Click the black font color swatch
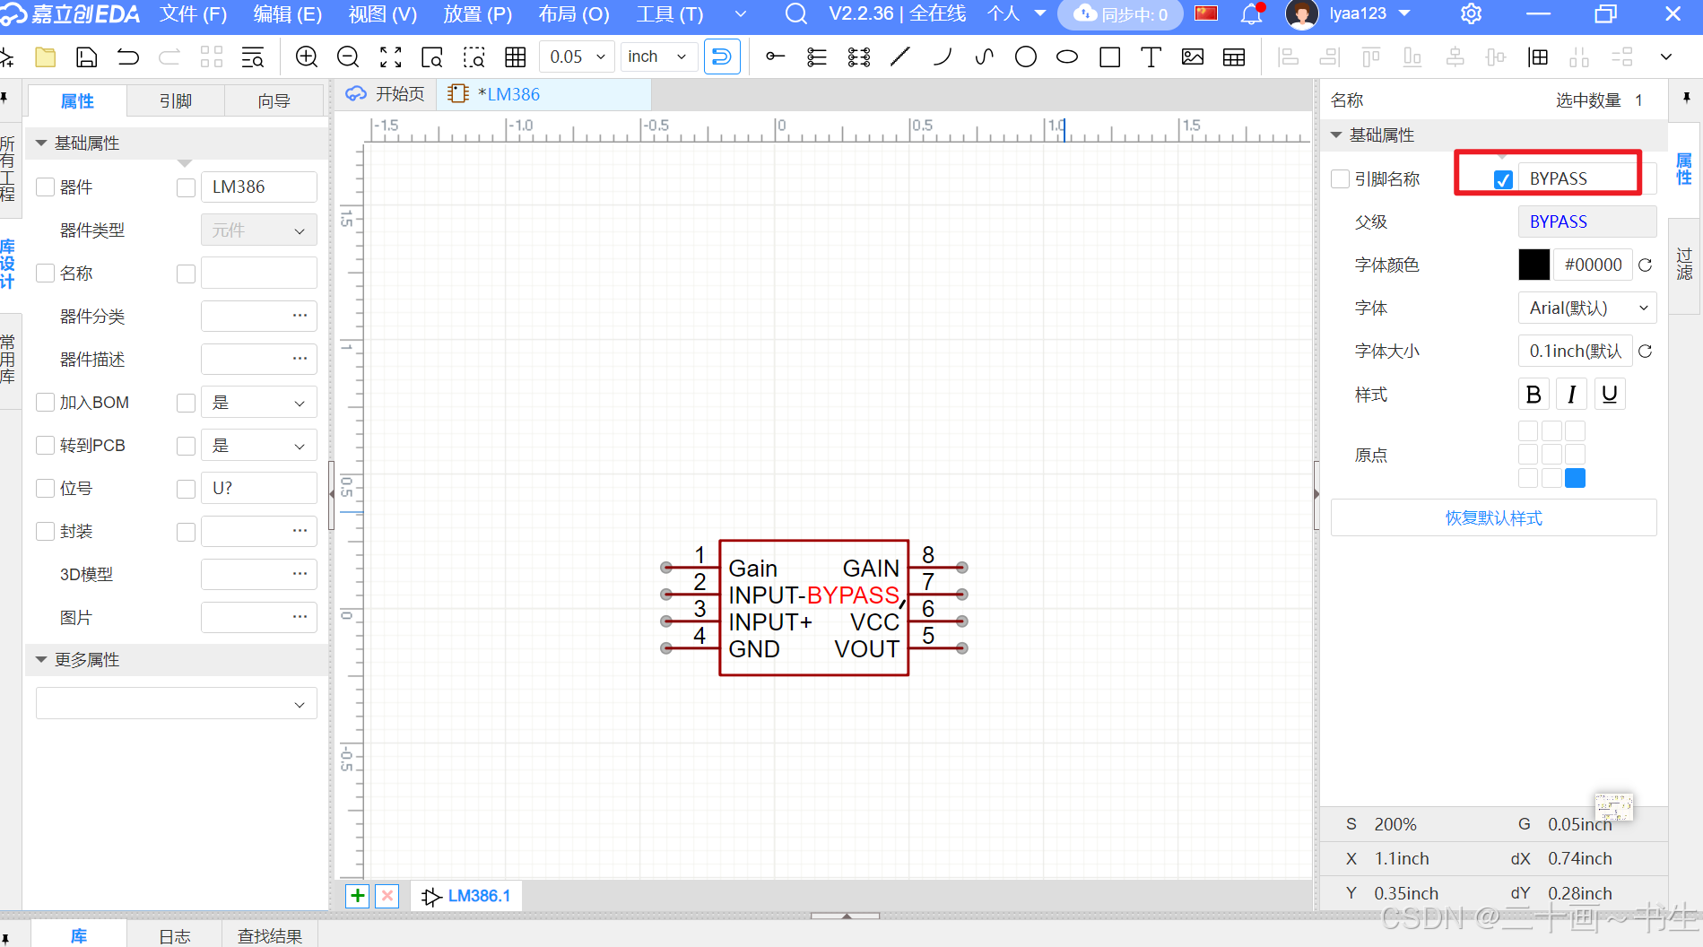The width and height of the screenshot is (1703, 947). [x=1534, y=265]
